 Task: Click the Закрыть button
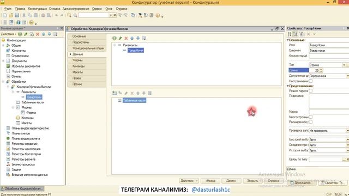(252, 181)
